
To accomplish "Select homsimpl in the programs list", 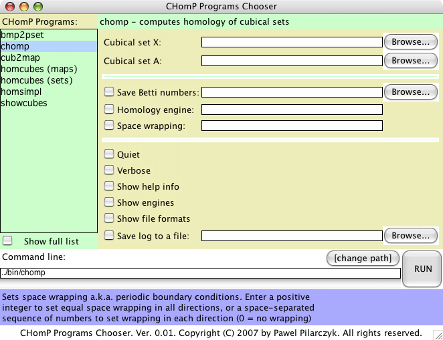I will click(49, 92).
